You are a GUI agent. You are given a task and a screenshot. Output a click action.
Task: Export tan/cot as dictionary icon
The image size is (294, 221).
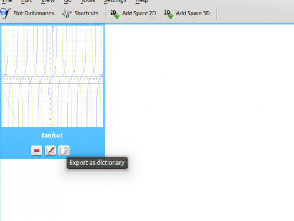[x=64, y=151]
